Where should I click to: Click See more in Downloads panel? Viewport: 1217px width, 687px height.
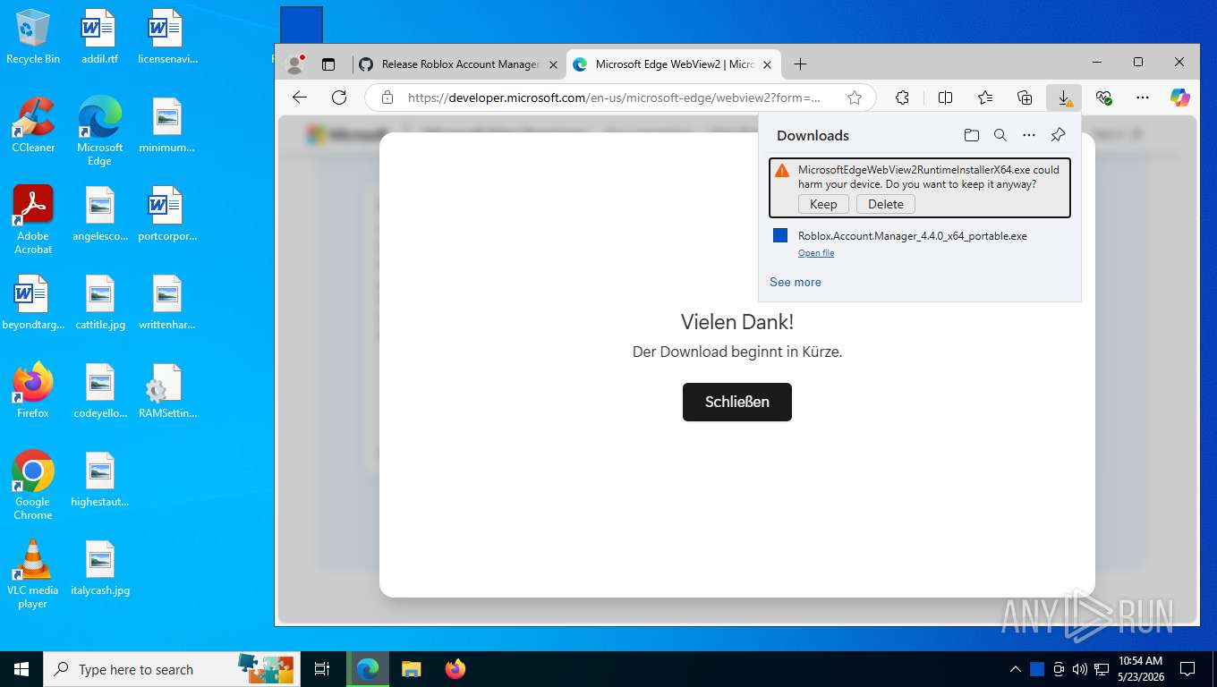tap(795, 282)
